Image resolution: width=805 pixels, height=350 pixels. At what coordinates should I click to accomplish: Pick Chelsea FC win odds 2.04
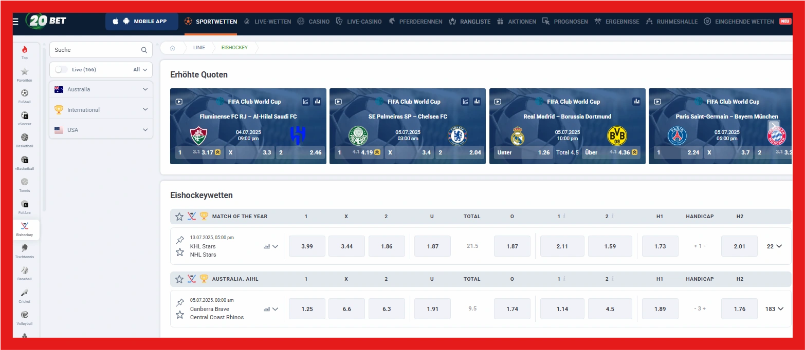tap(460, 152)
